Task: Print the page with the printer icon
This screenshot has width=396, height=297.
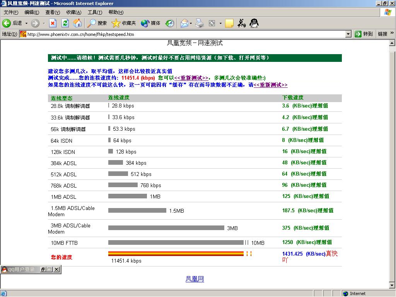Action: 200,23
